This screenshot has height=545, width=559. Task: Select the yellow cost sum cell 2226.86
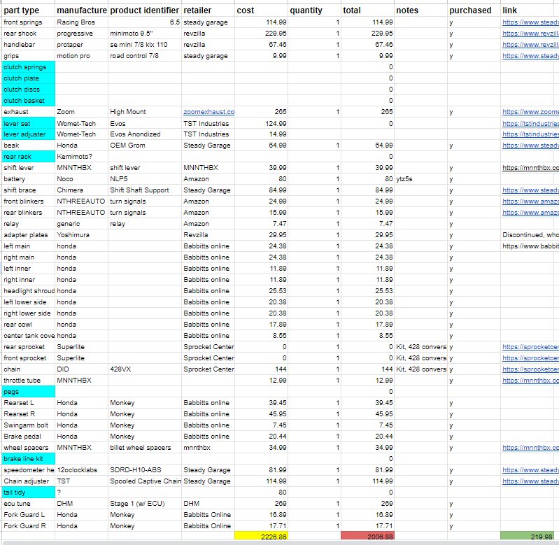[x=262, y=536]
